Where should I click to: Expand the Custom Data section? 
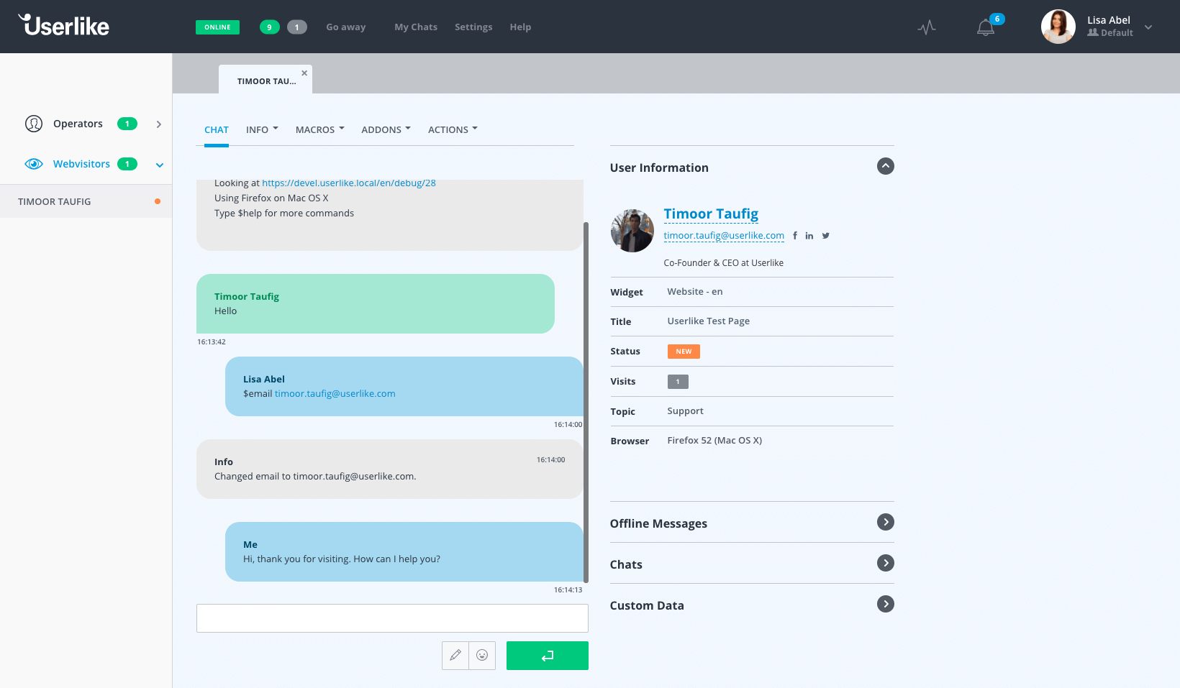coord(886,604)
